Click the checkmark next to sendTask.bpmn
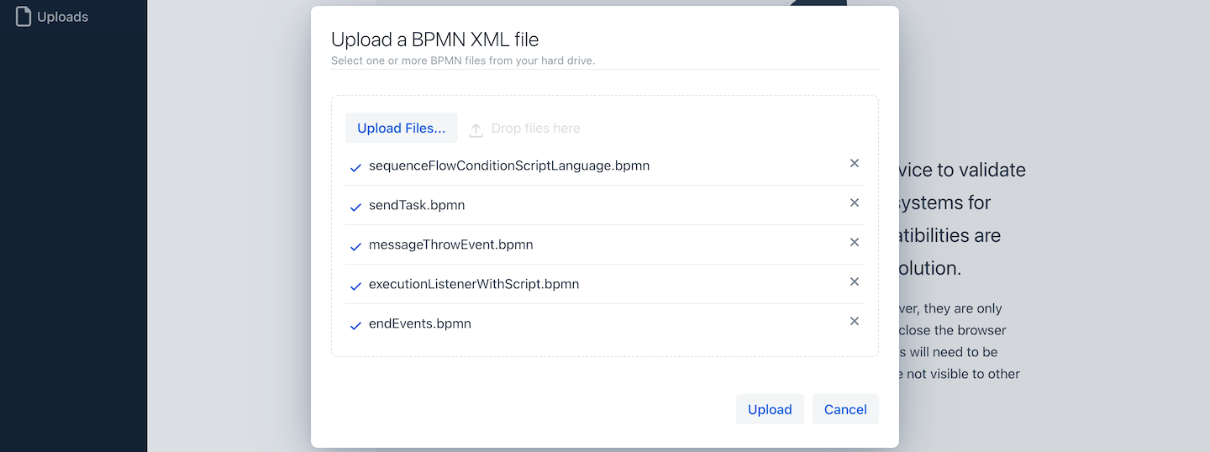 355,207
